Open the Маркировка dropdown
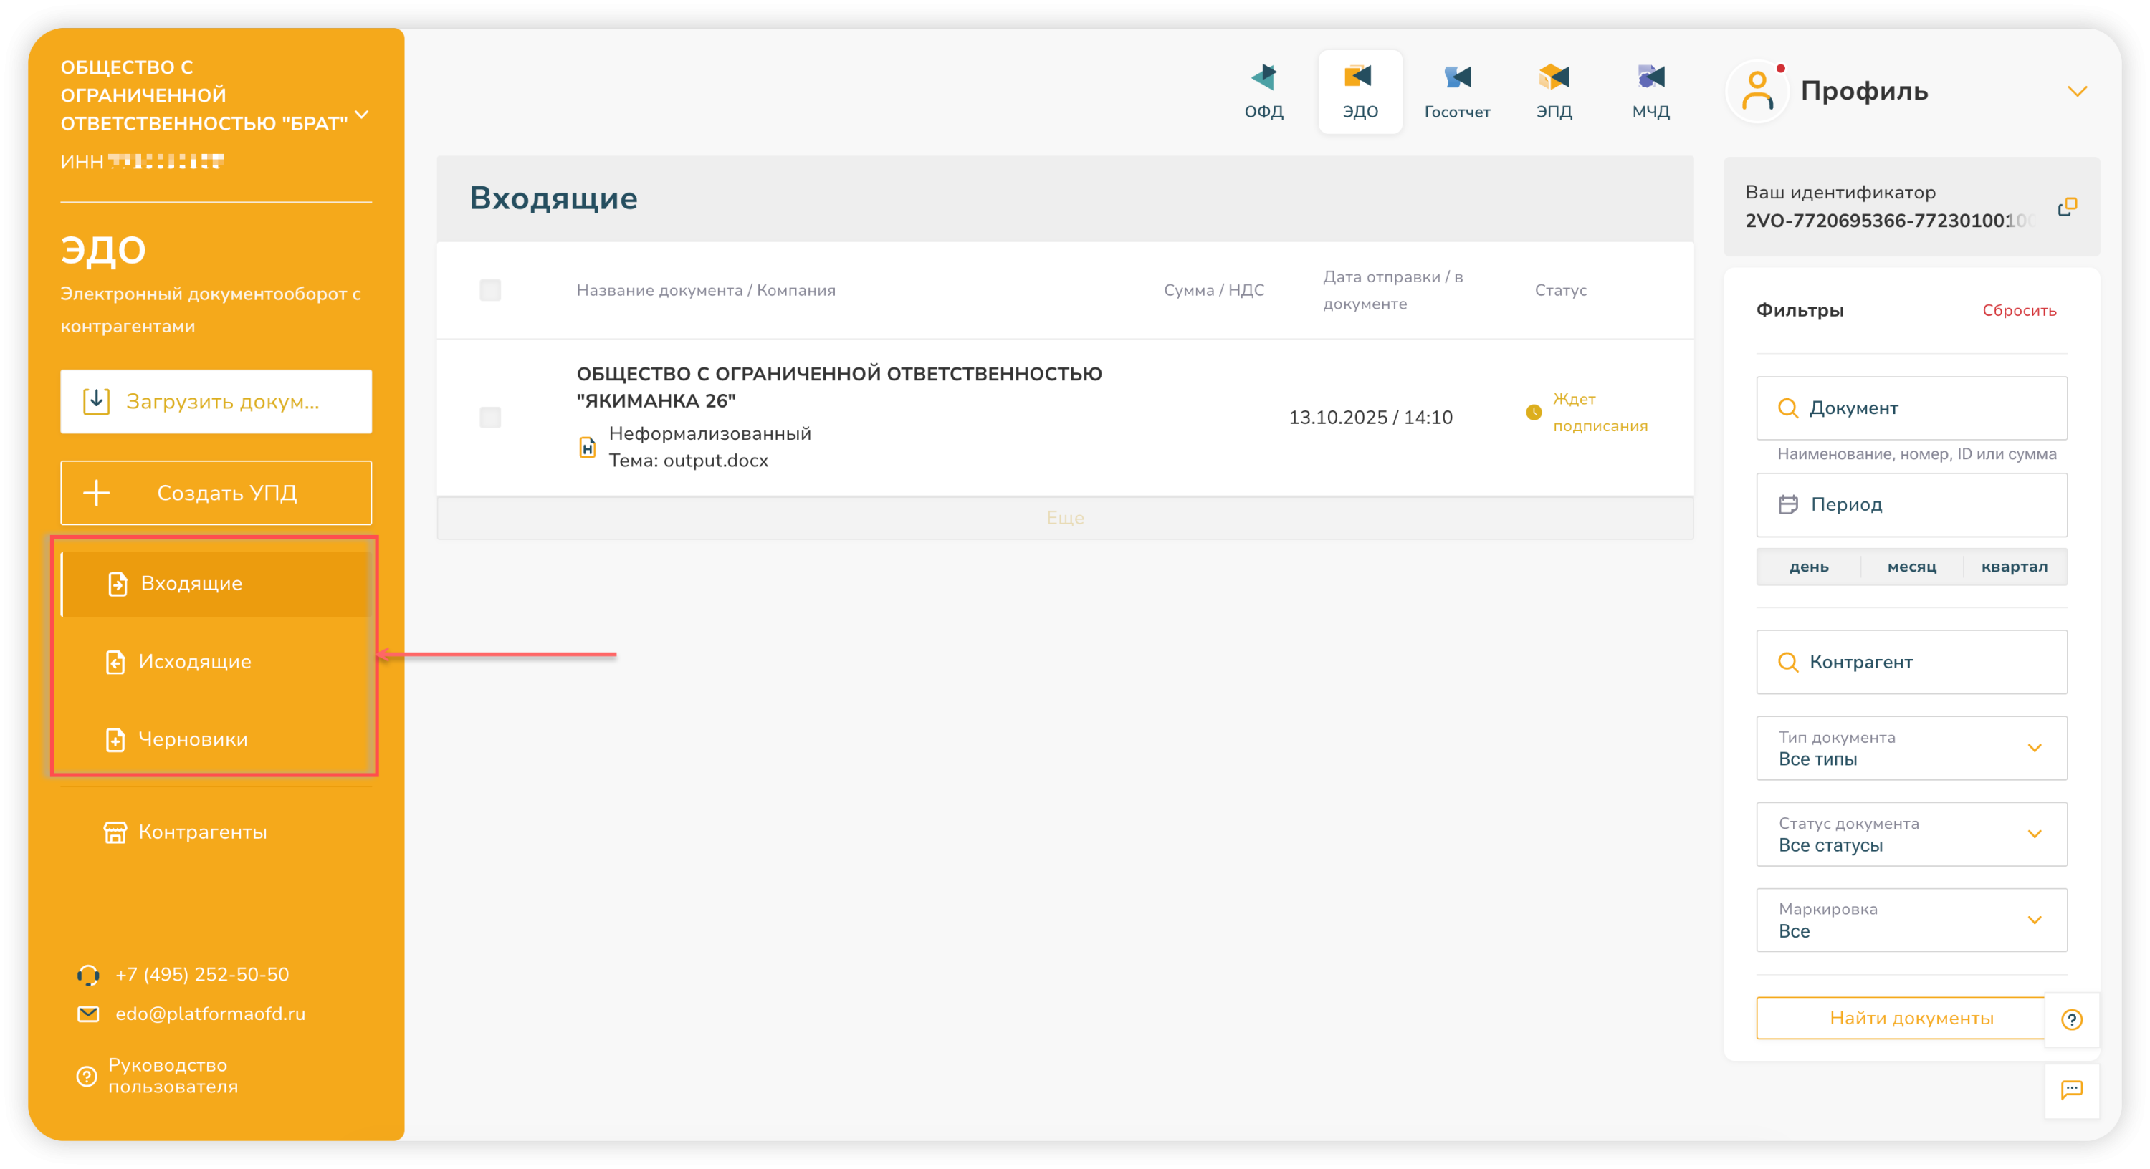This screenshot has width=2150, height=1169. [1911, 920]
